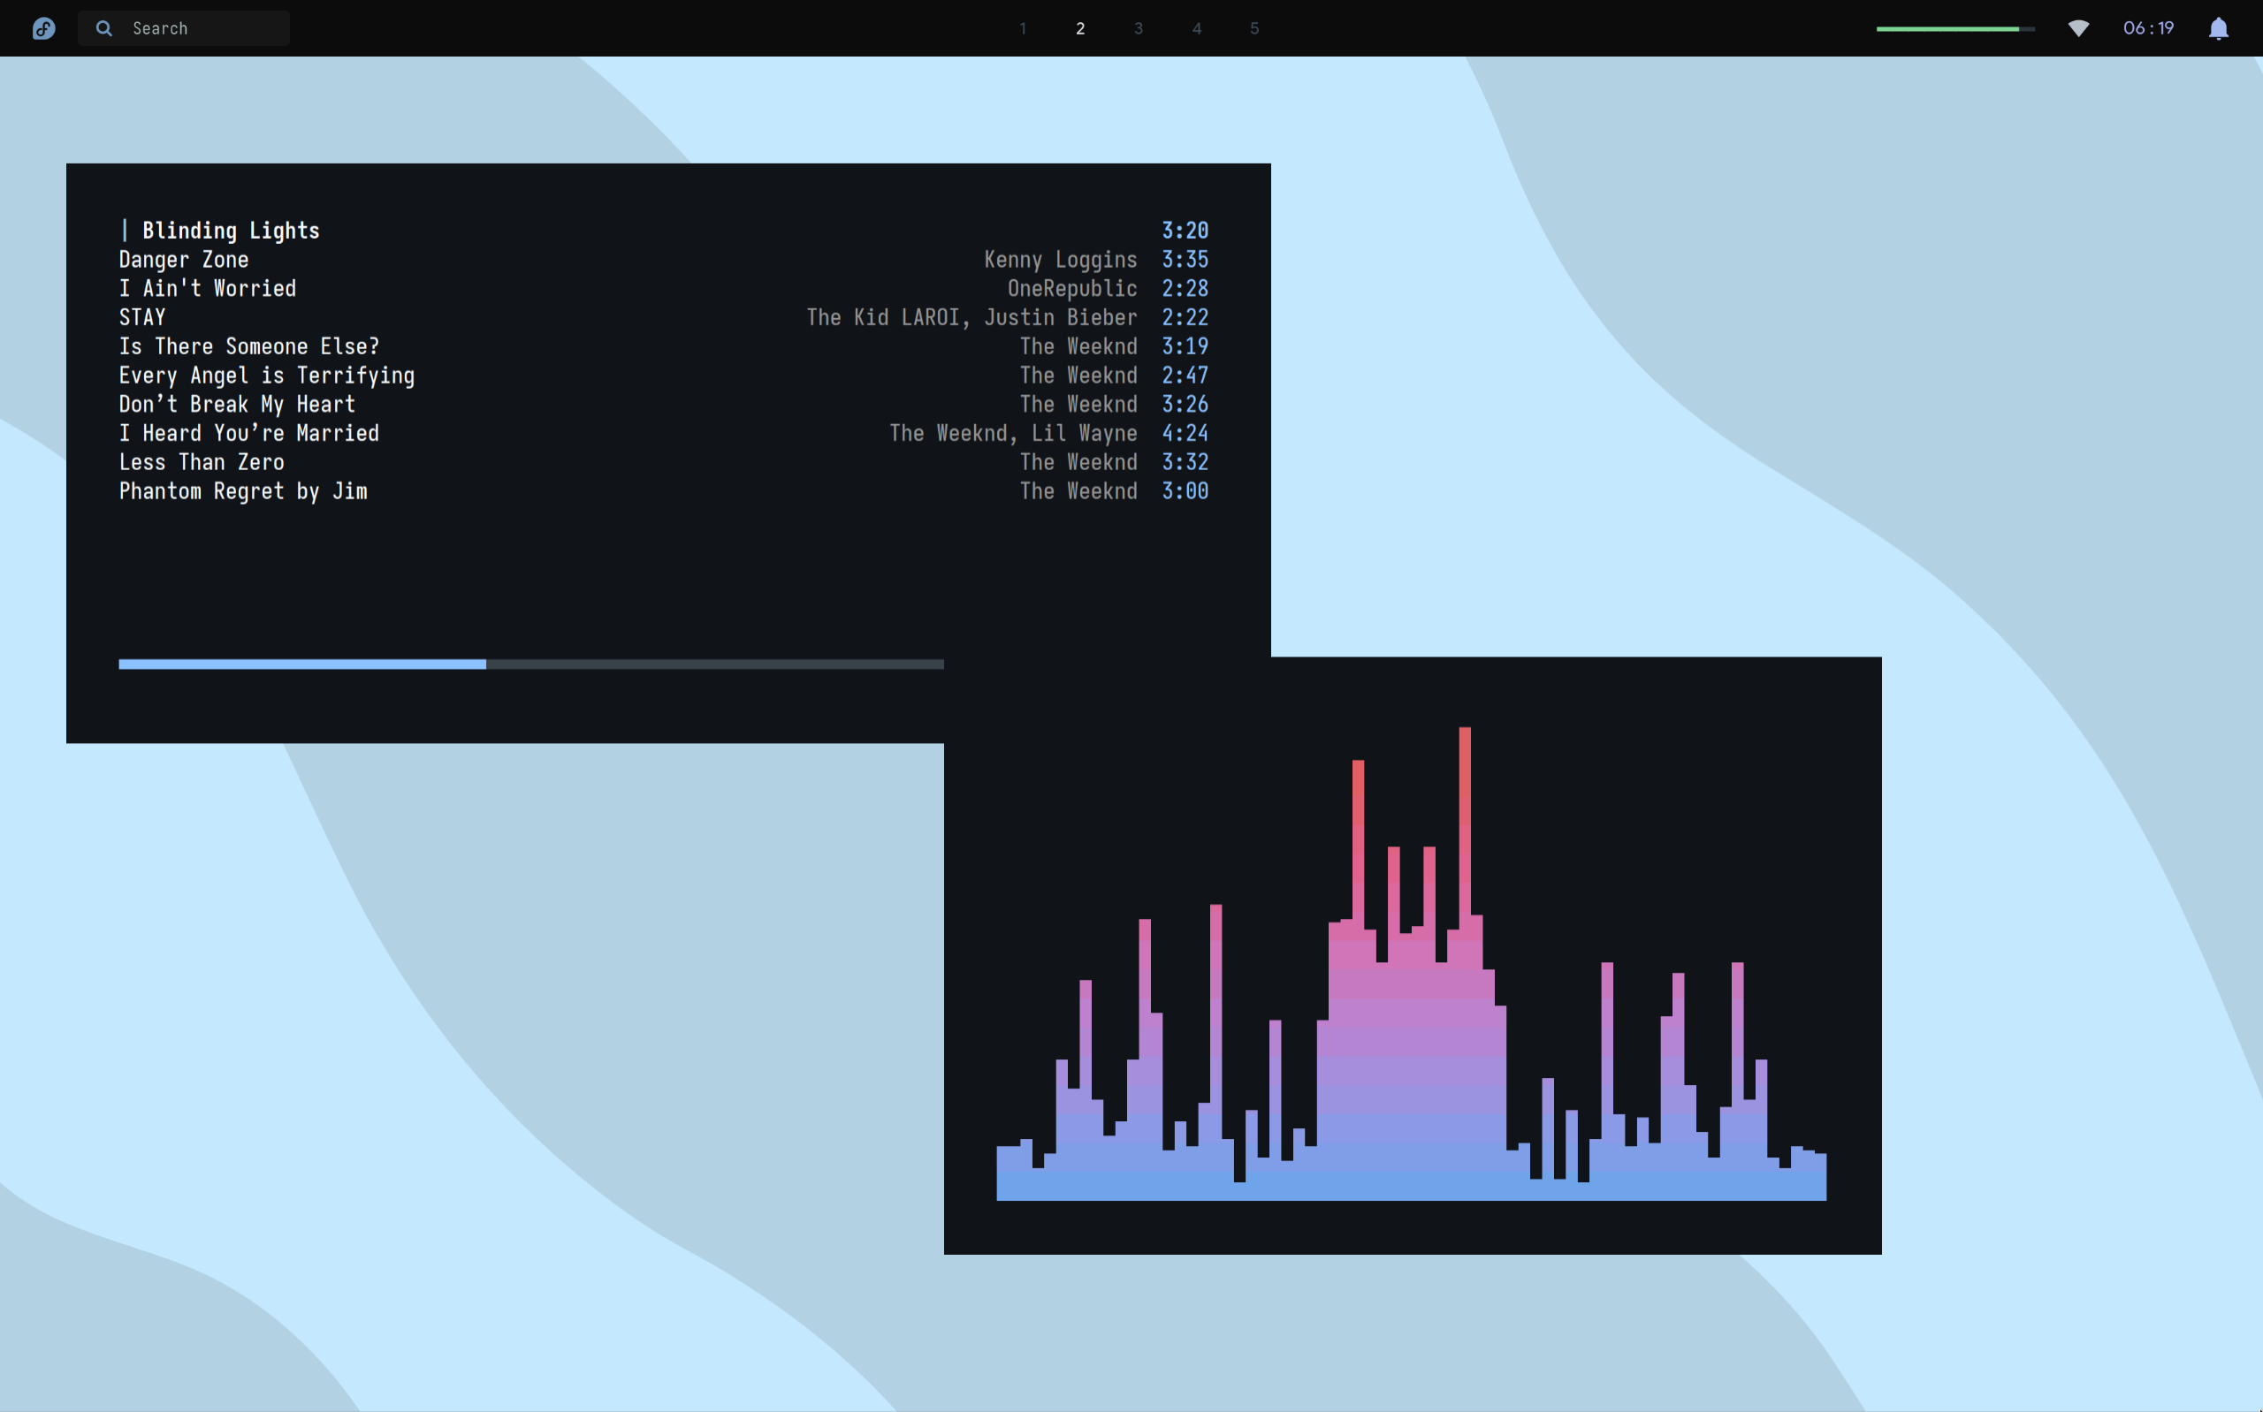Open the notifications bell icon
This screenshot has width=2263, height=1412.
tap(2218, 28)
